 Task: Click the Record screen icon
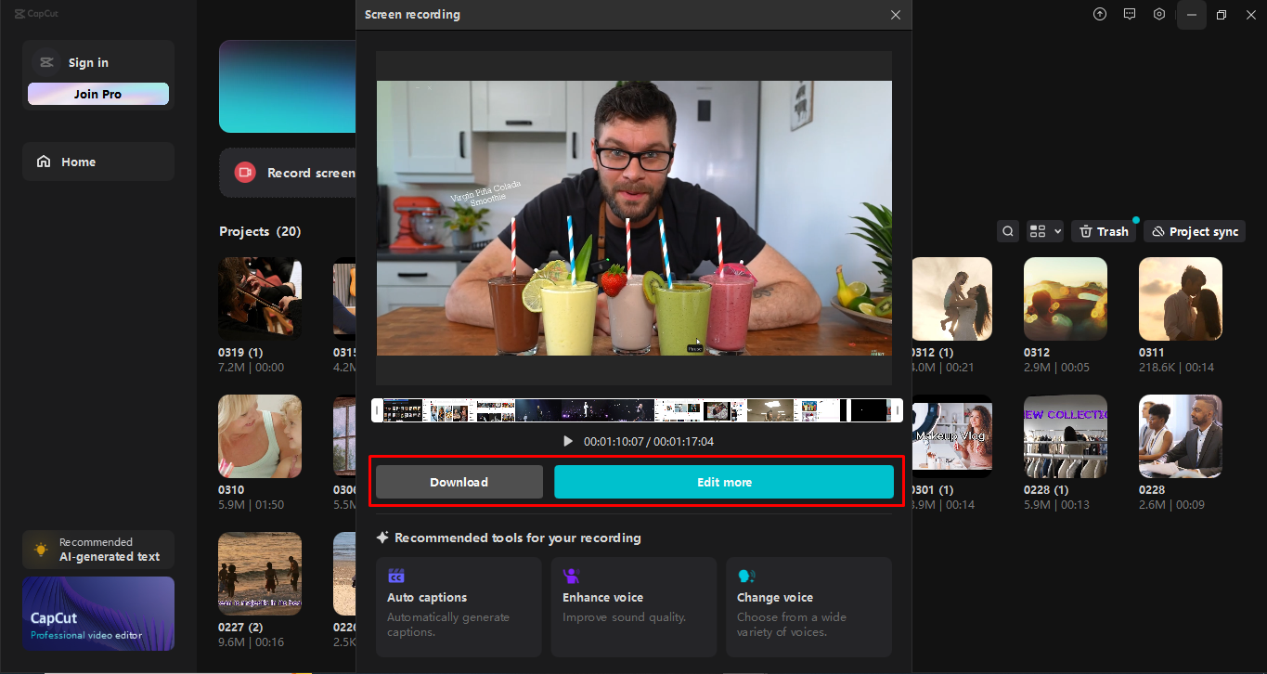244,172
